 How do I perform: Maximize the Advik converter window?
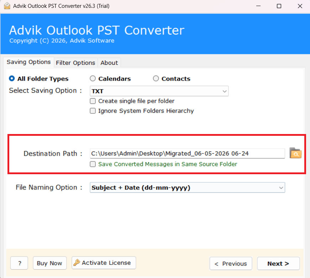click(x=279, y=6)
